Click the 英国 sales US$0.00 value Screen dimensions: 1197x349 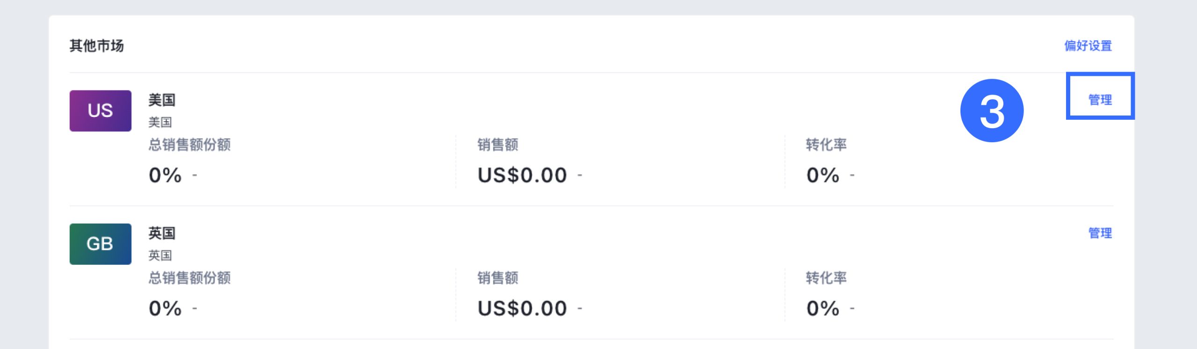522,309
